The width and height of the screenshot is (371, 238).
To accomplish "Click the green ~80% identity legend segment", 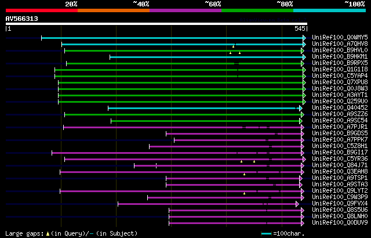I will (x=257, y=10).
